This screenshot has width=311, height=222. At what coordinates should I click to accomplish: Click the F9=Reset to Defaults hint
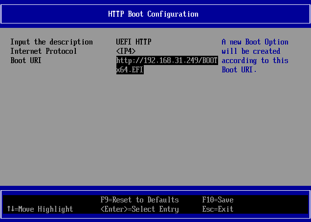140,200
